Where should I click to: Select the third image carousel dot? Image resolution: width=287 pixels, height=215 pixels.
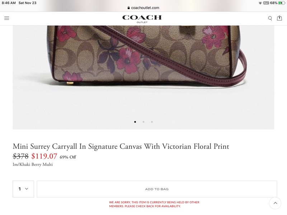pyautogui.click(x=152, y=122)
